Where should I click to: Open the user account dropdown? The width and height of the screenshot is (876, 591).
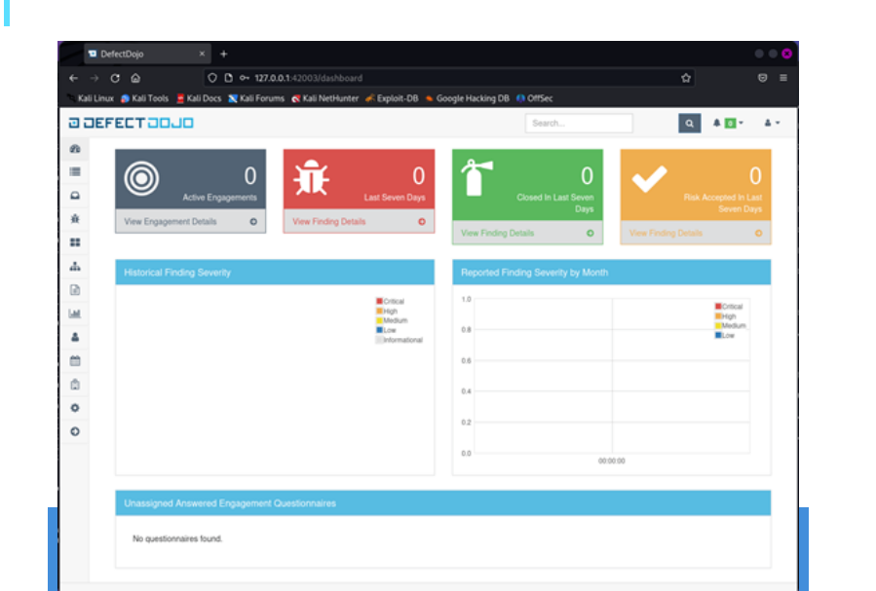[x=772, y=123]
